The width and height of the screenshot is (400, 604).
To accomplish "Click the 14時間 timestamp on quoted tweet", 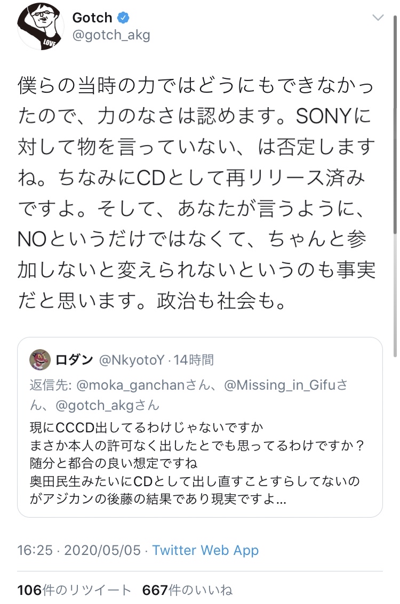I will [x=194, y=360].
